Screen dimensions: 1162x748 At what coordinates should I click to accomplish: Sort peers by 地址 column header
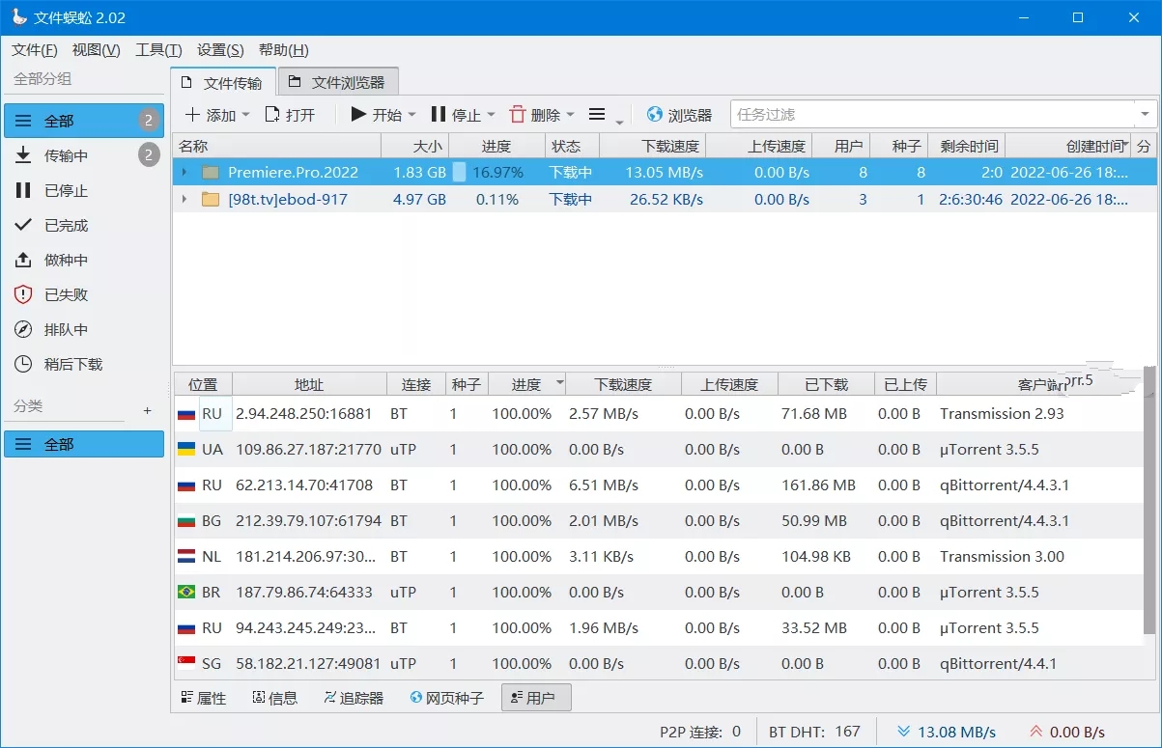(309, 384)
